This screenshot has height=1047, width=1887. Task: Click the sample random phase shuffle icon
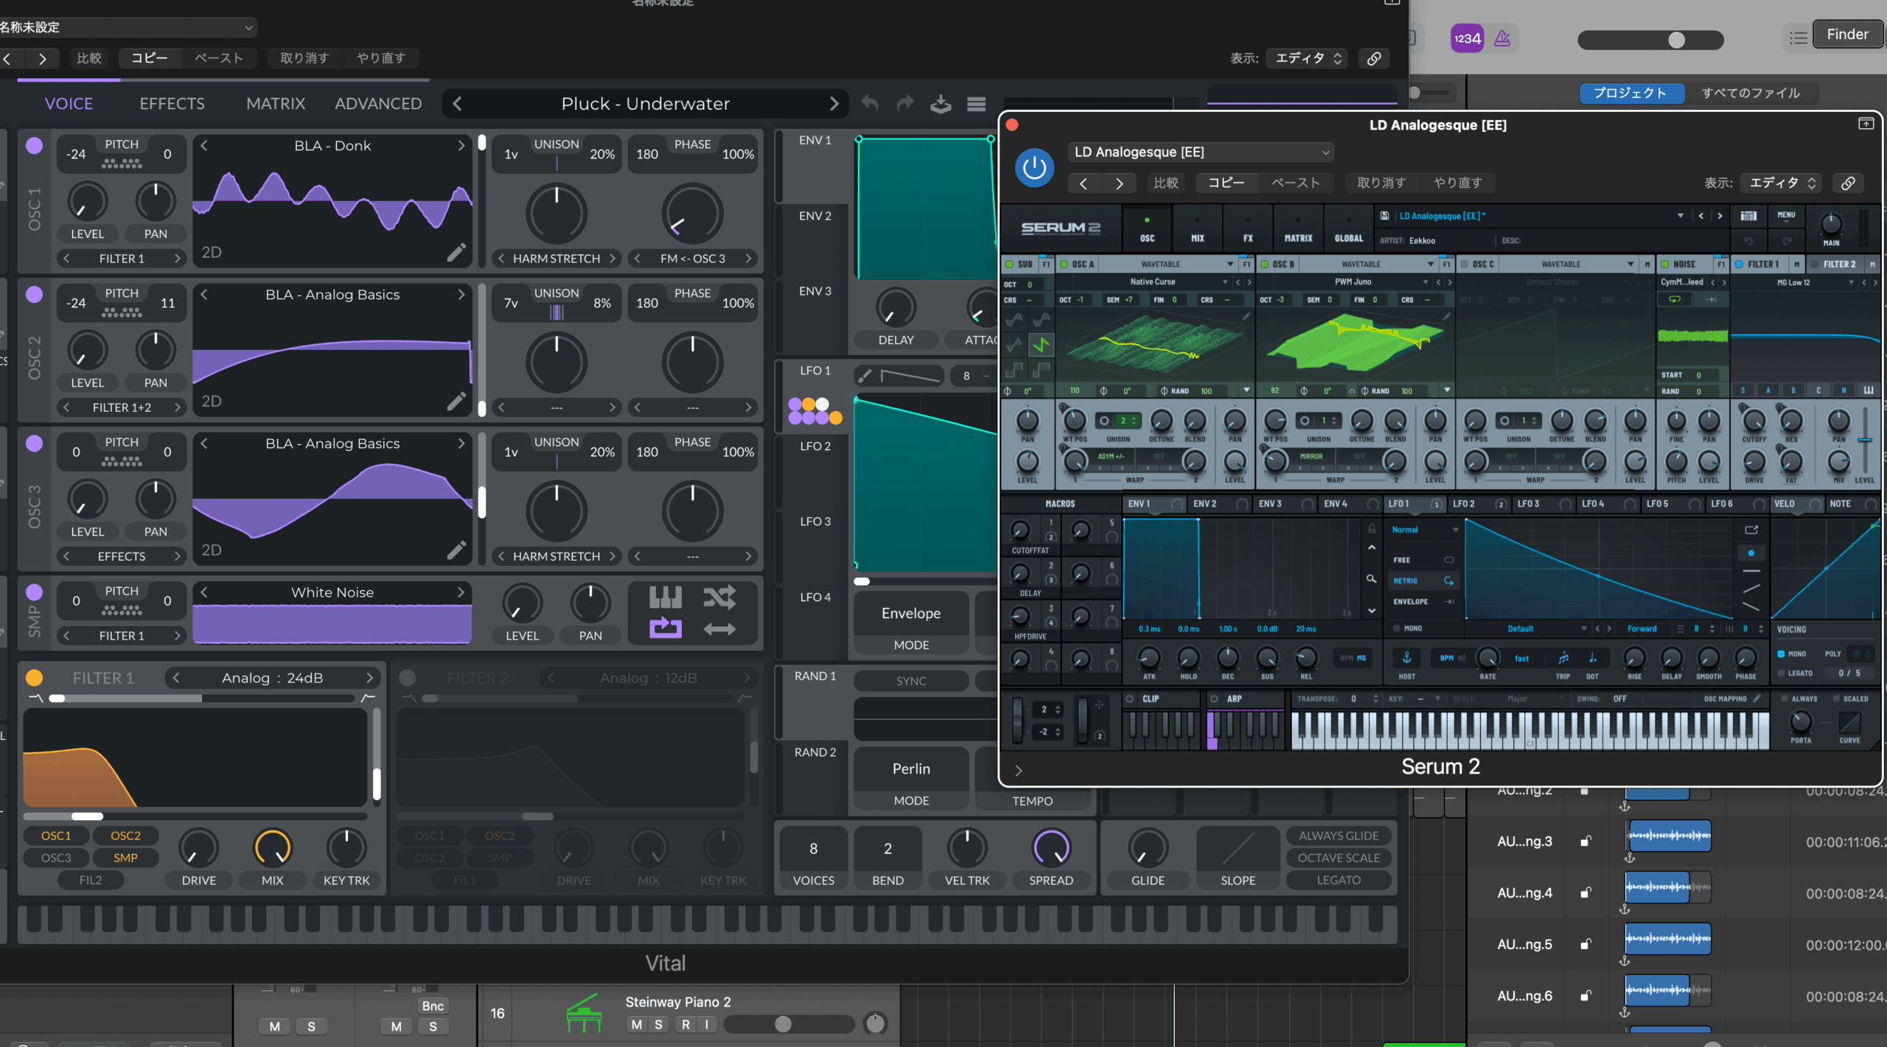tap(719, 597)
